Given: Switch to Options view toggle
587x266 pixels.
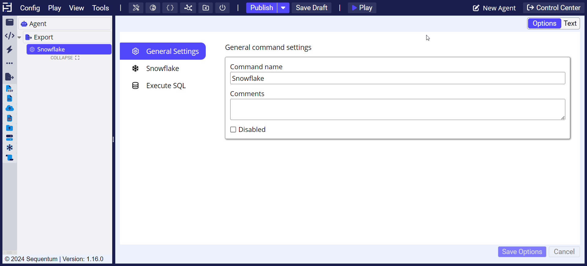Looking at the screenshot, I should (544, 23).
